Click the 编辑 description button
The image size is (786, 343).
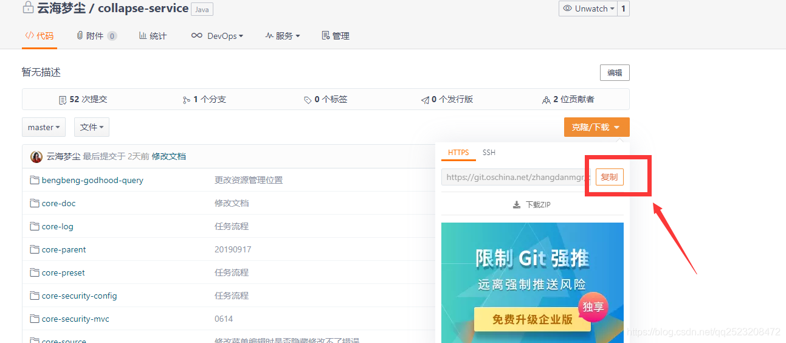tap(615, 72)
